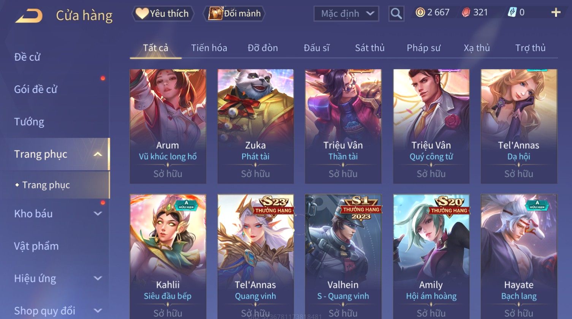Open the Tướng sidebar category
The height and width of the screenshot is (319, 572).
pyautogui.click(x=29, y=122)
